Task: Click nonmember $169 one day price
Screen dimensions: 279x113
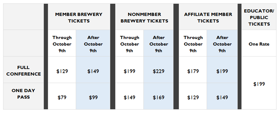Action: 158,98
